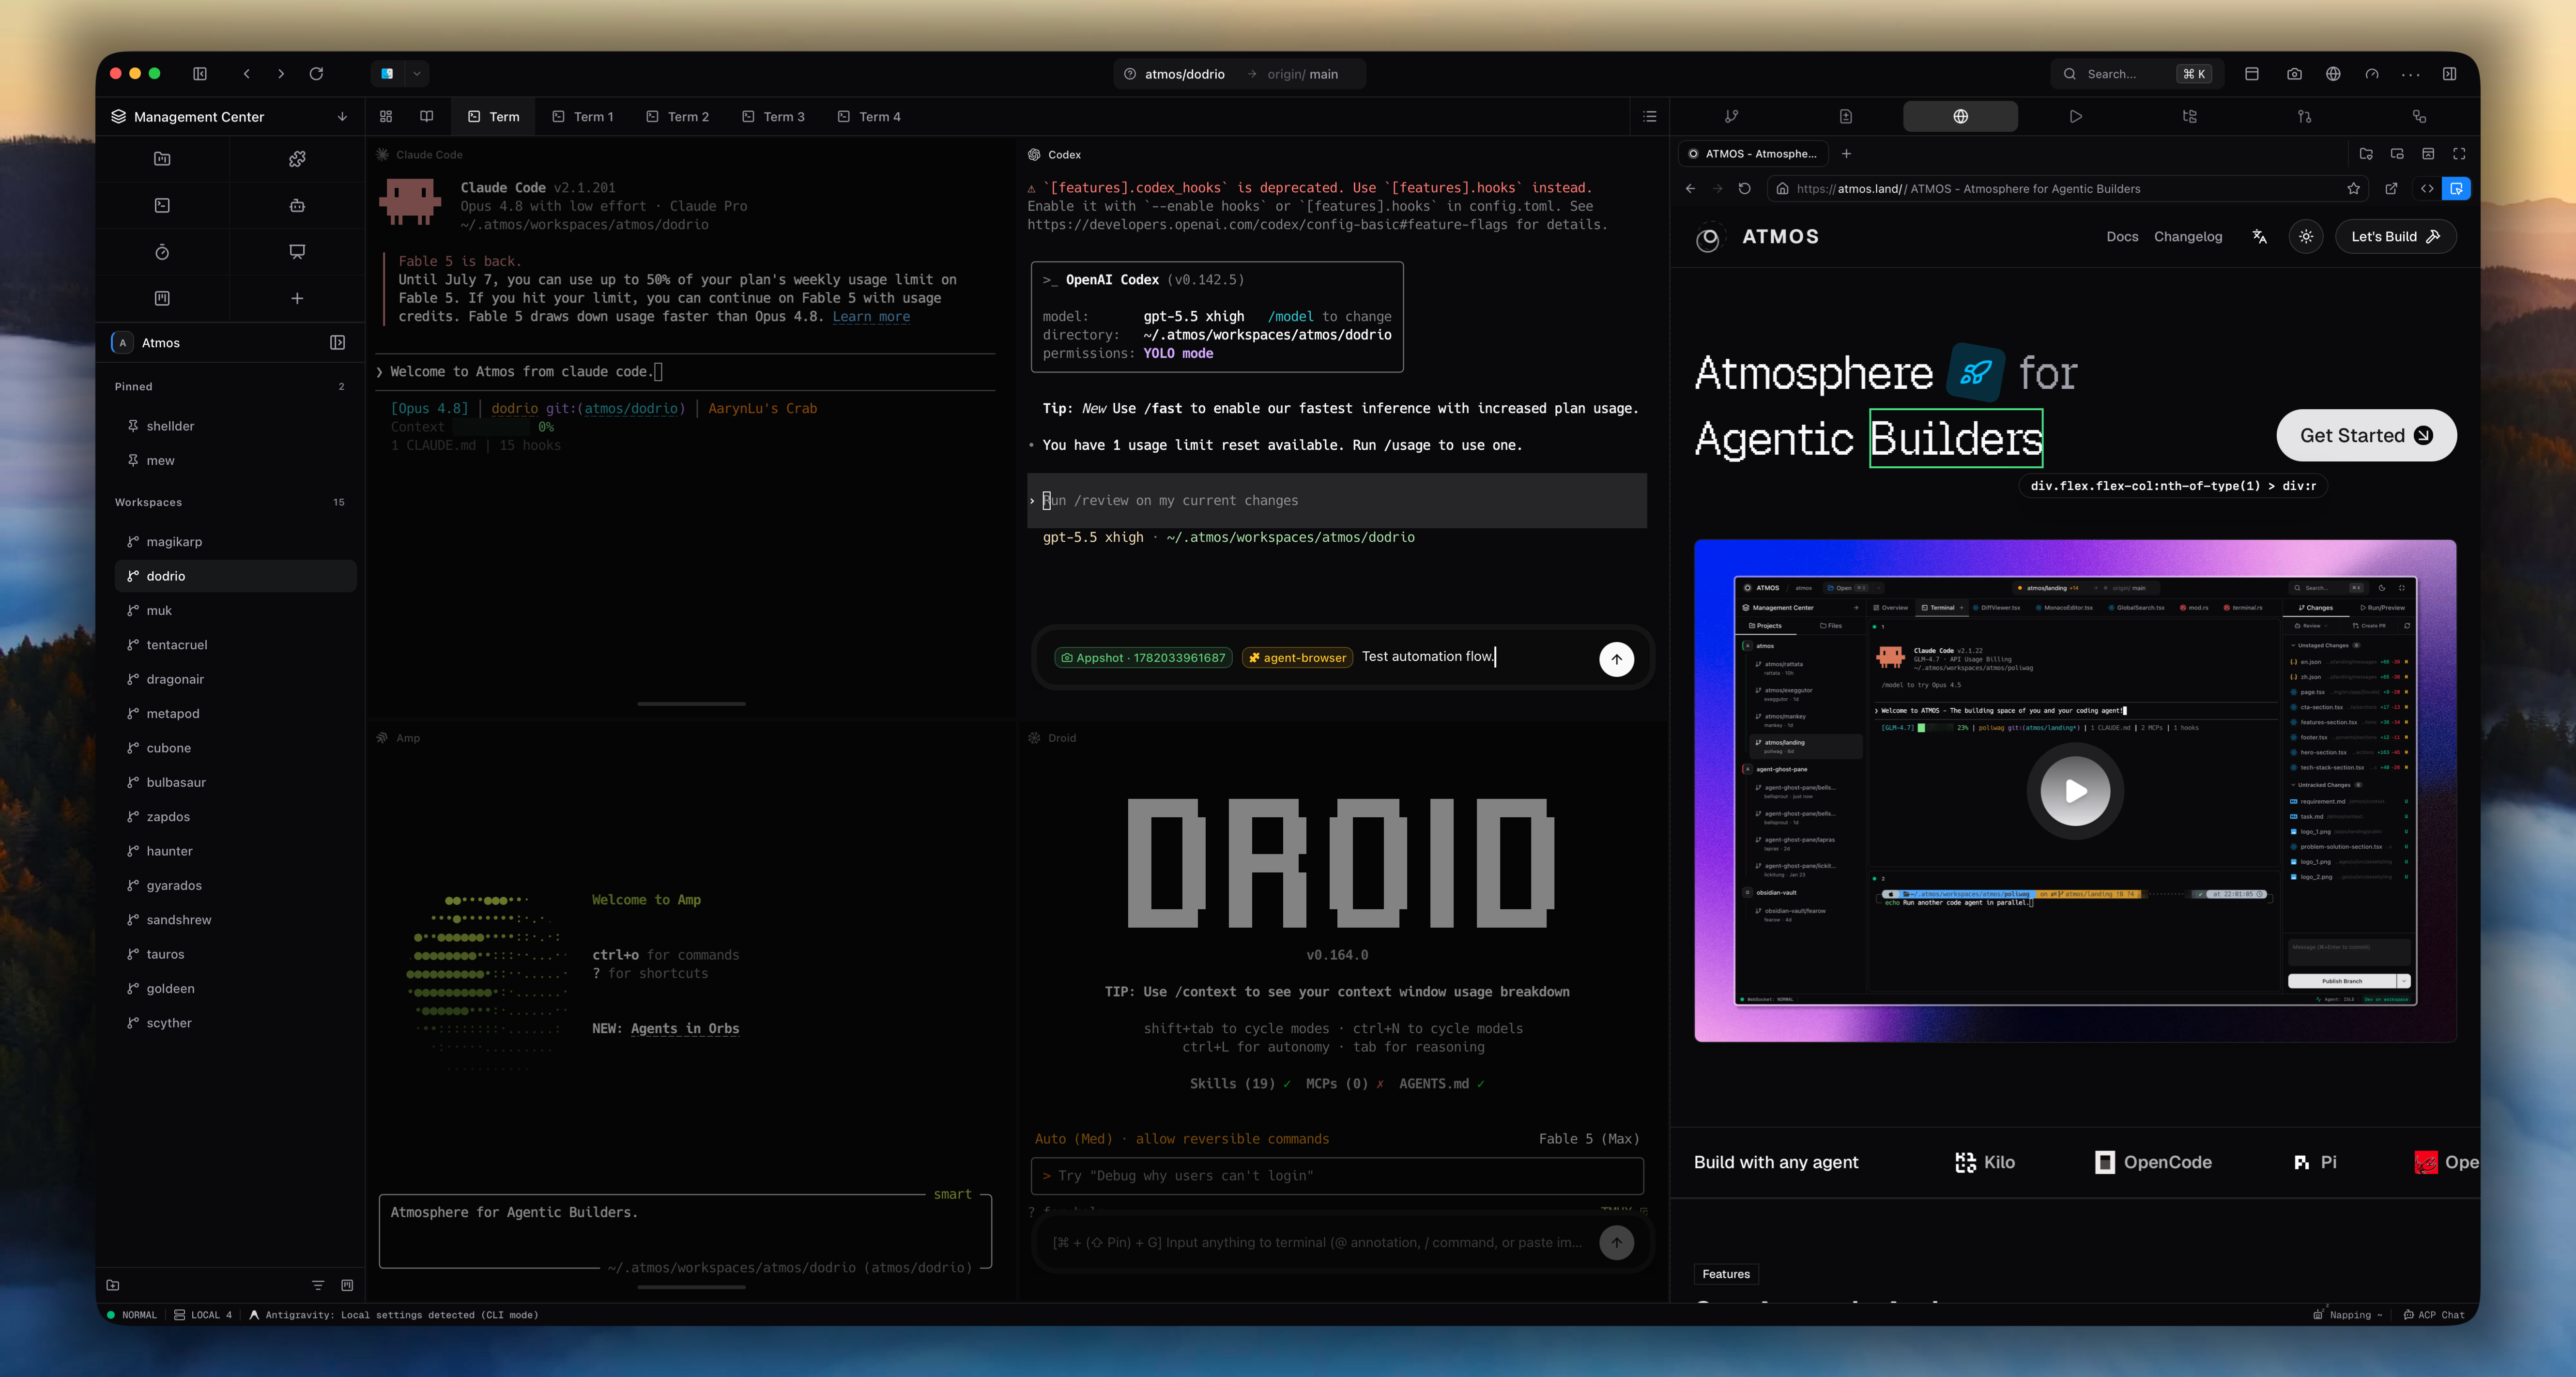Open the terminal list icon right of Term tabs
2576x1377 pixels.
(1650, 117)
